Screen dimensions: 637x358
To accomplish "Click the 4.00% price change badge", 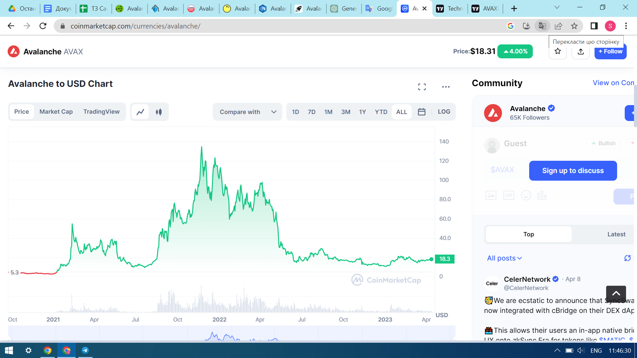I will click(515, 51).
